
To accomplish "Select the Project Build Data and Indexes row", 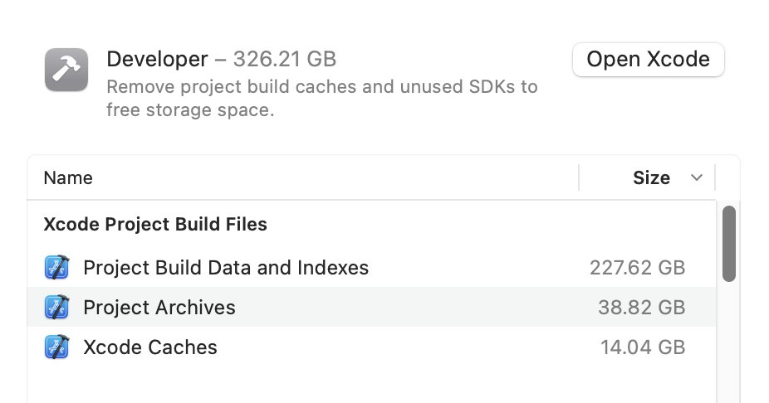I will tap(226, 268).
